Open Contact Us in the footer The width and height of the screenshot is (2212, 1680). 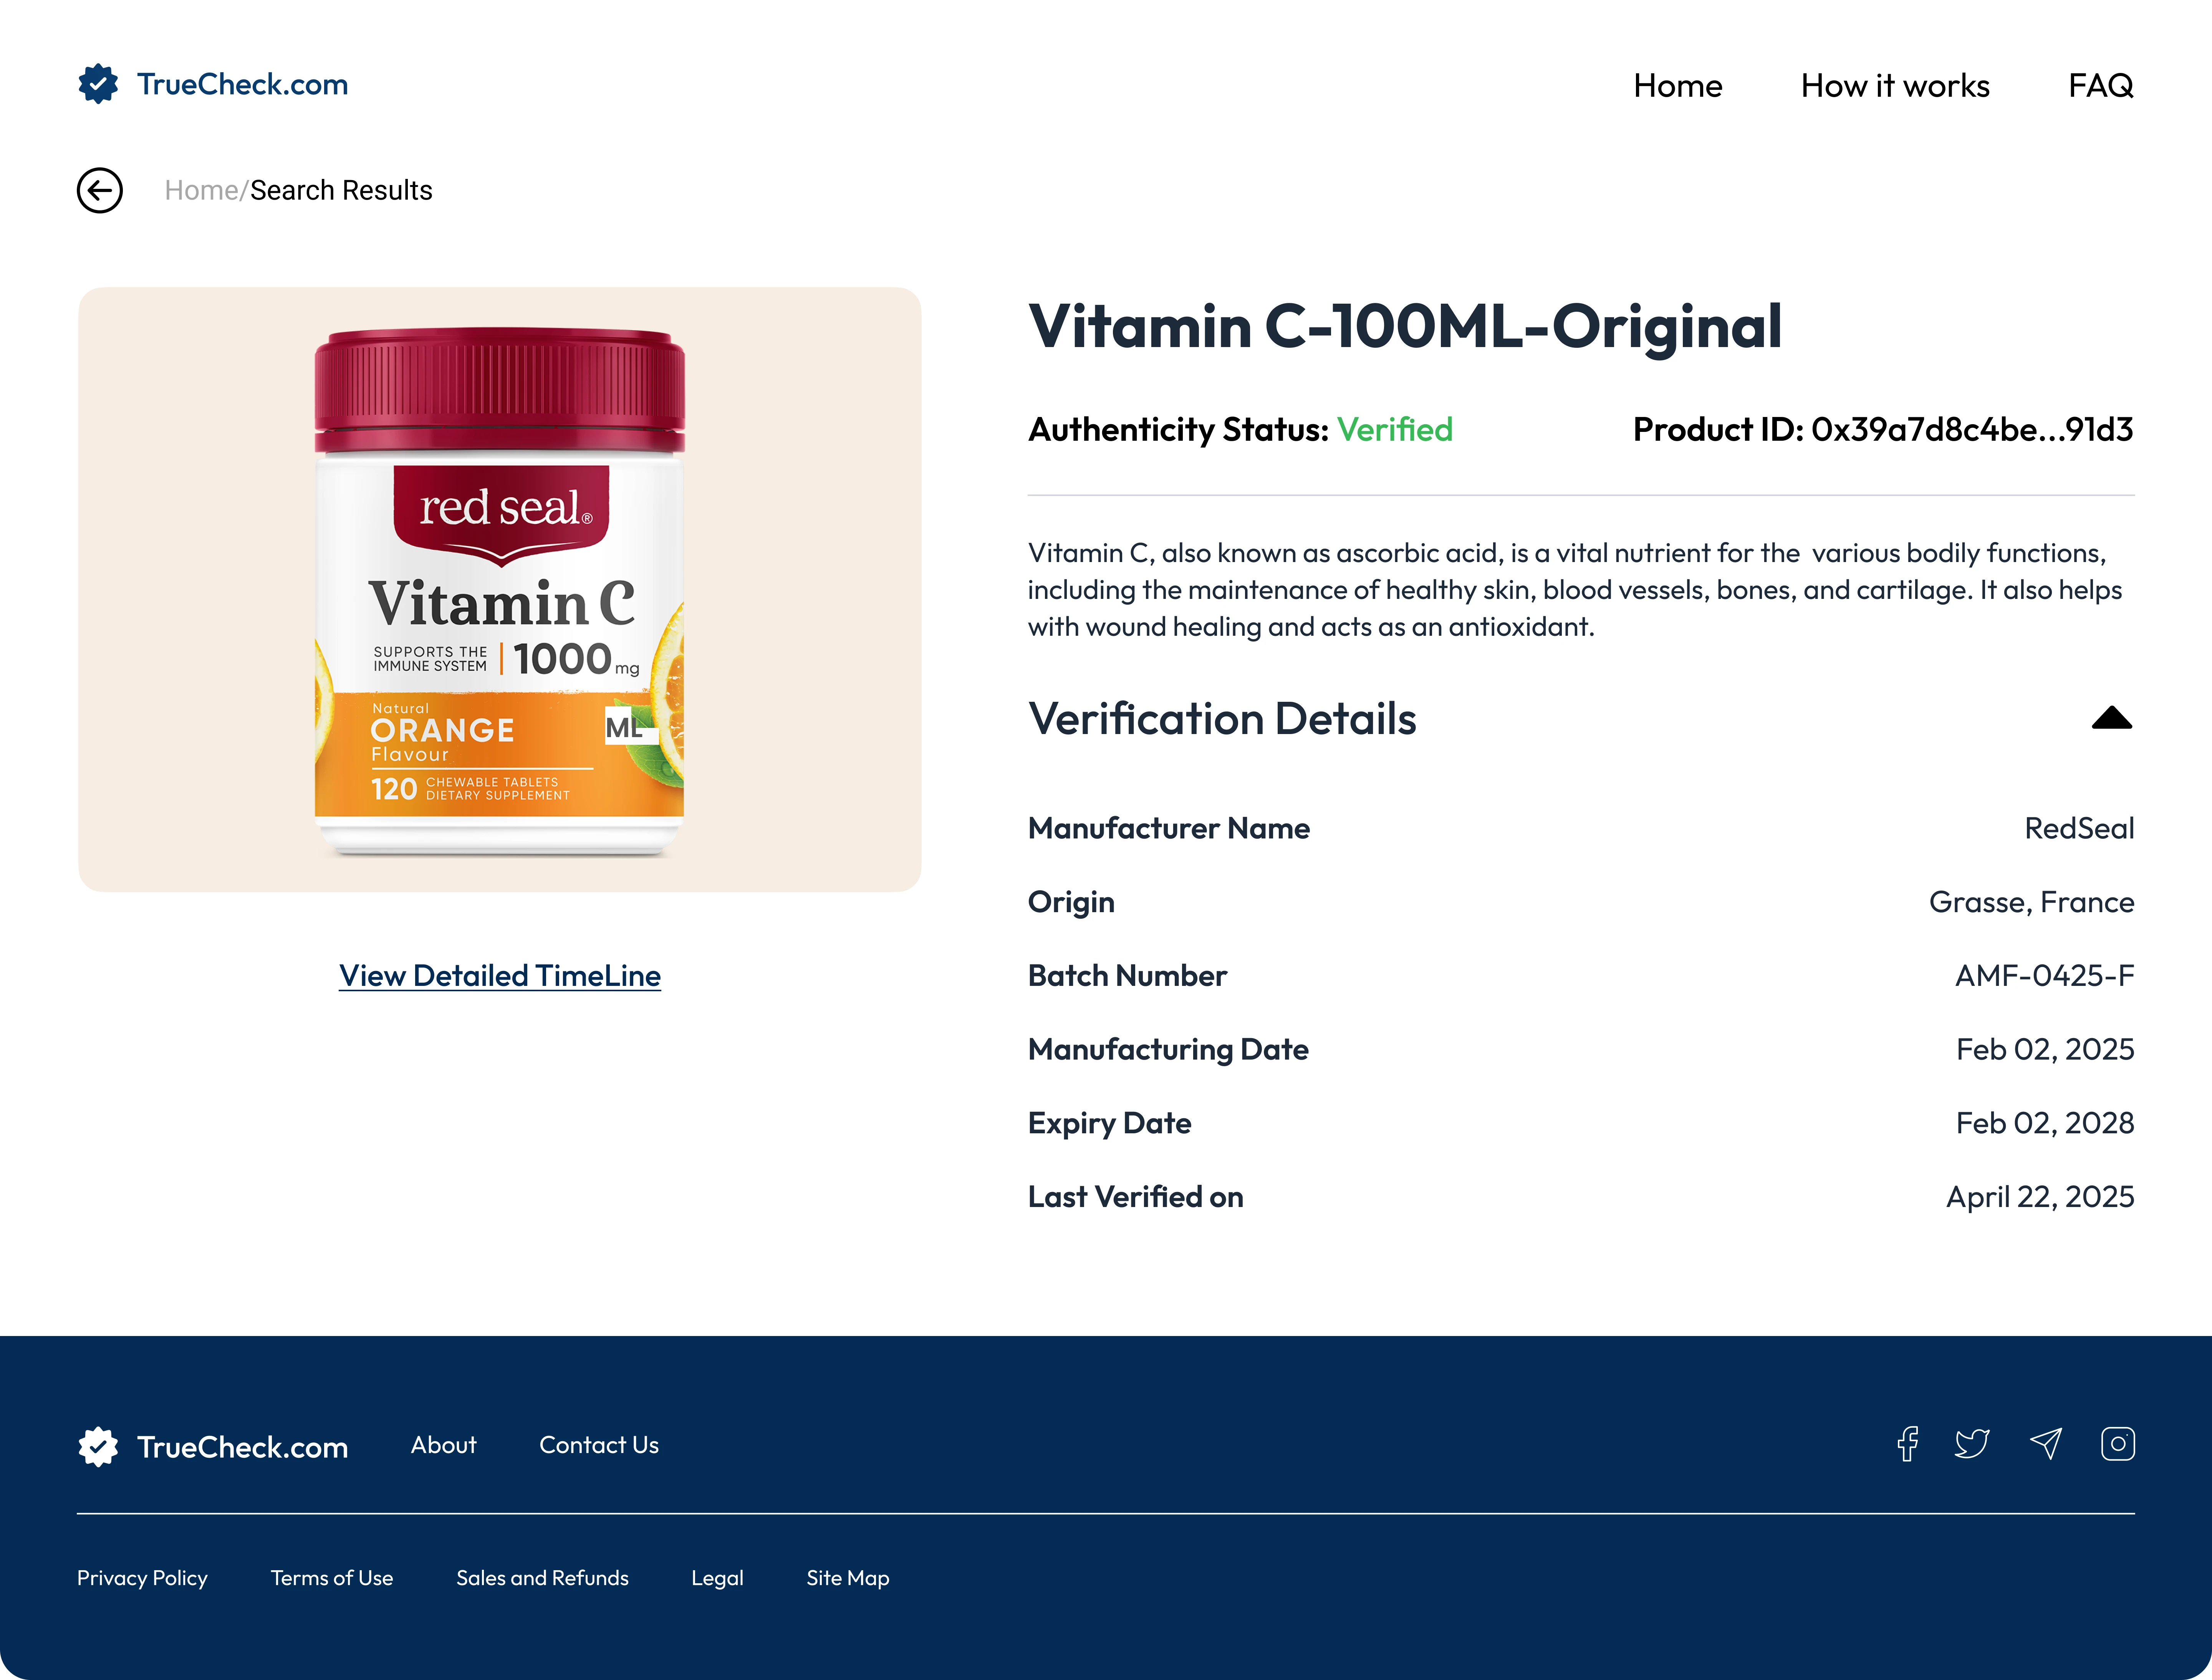pos(598,1445)
